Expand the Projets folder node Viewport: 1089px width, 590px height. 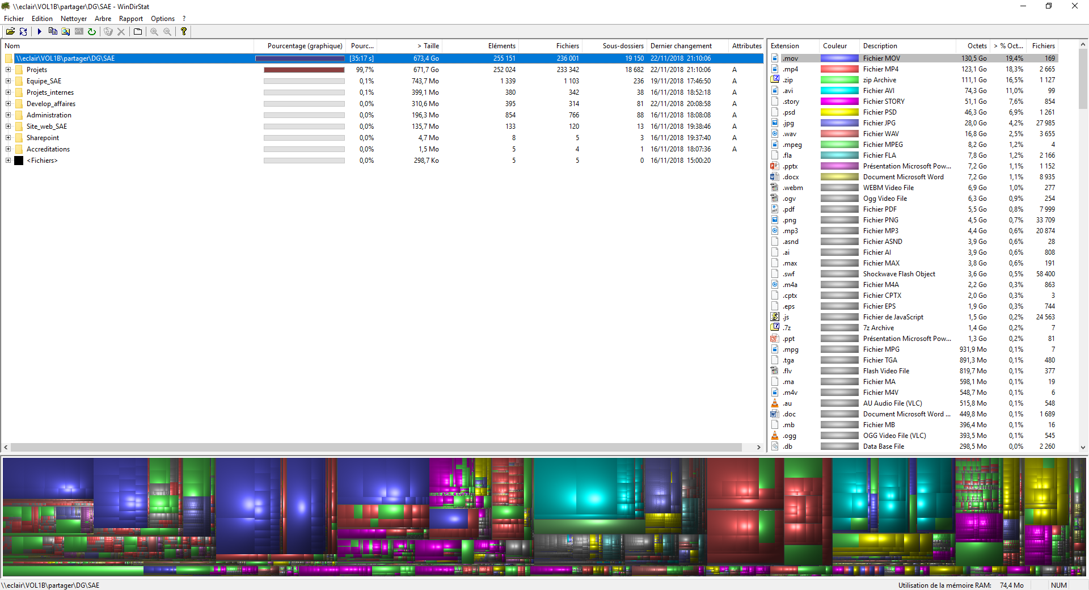(x=8, y=70)
